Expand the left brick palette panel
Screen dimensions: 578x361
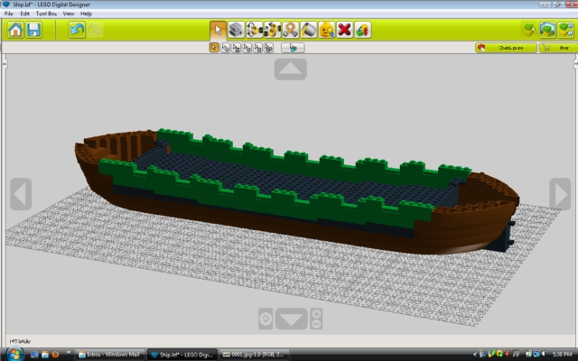pos(5,64)
